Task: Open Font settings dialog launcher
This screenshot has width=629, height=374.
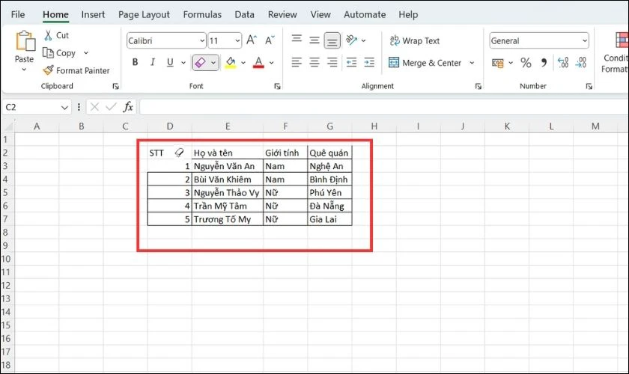Action: coord(277,86)
